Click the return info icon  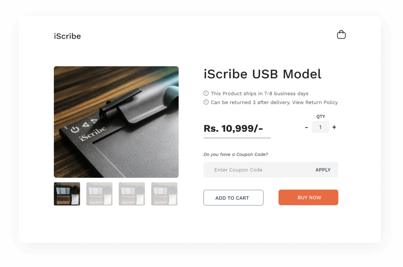[x=206, y=102]
